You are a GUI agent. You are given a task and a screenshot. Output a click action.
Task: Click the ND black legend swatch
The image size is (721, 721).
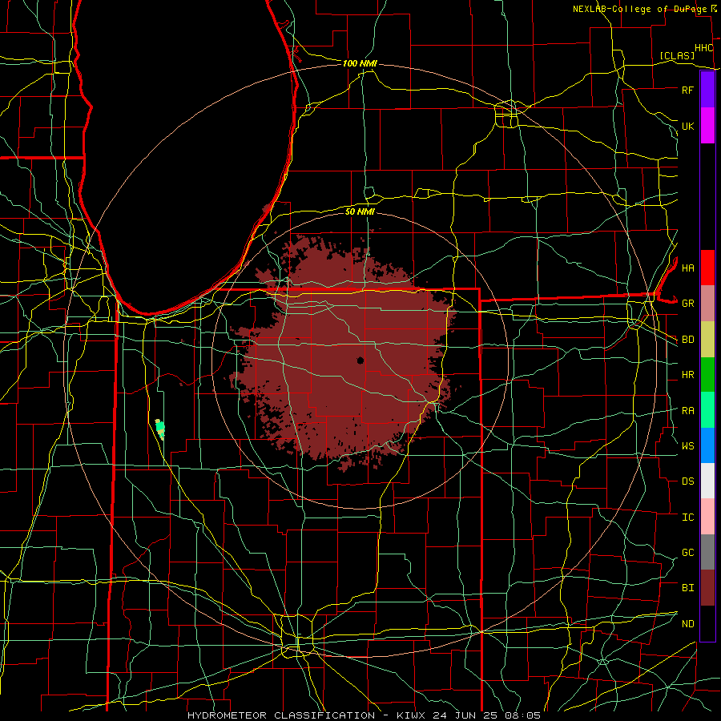707,623
